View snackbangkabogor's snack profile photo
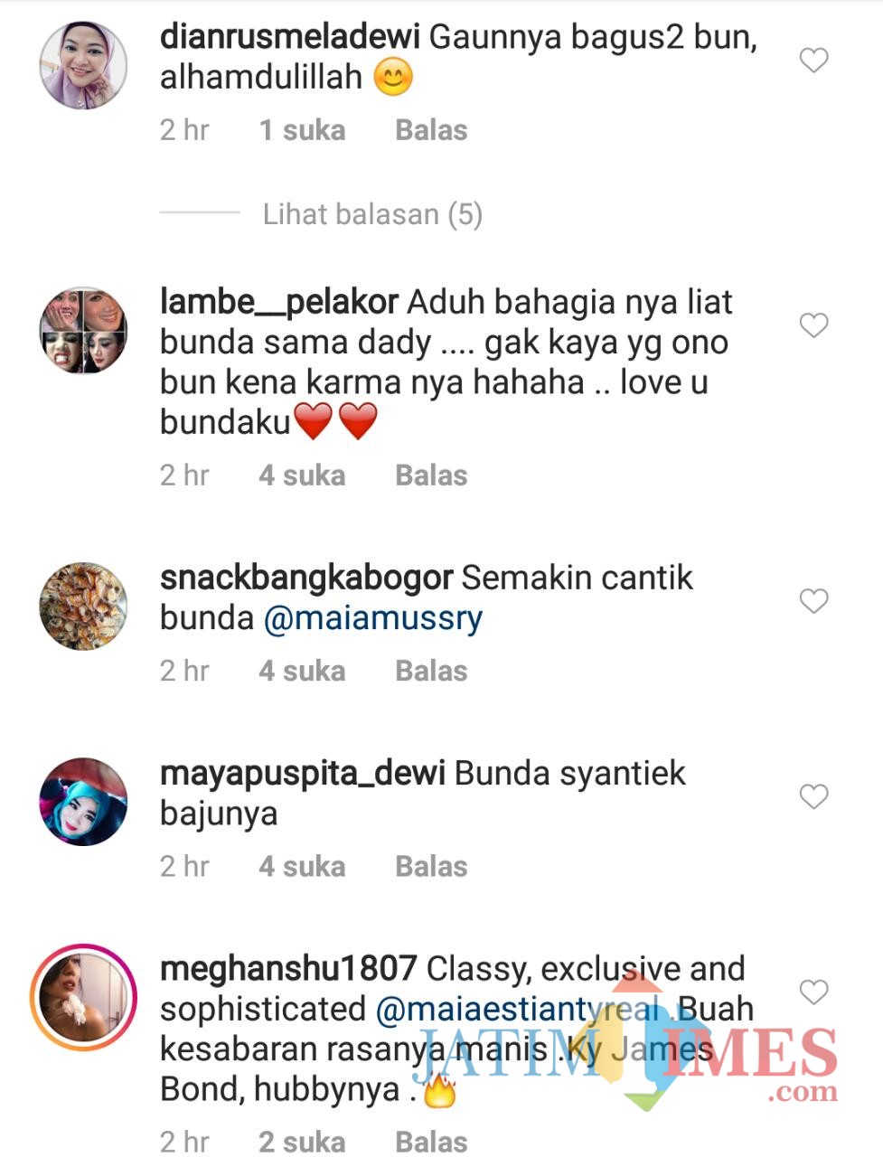The width and height of the screenshot is (883, 1157). tap(83, 606)
